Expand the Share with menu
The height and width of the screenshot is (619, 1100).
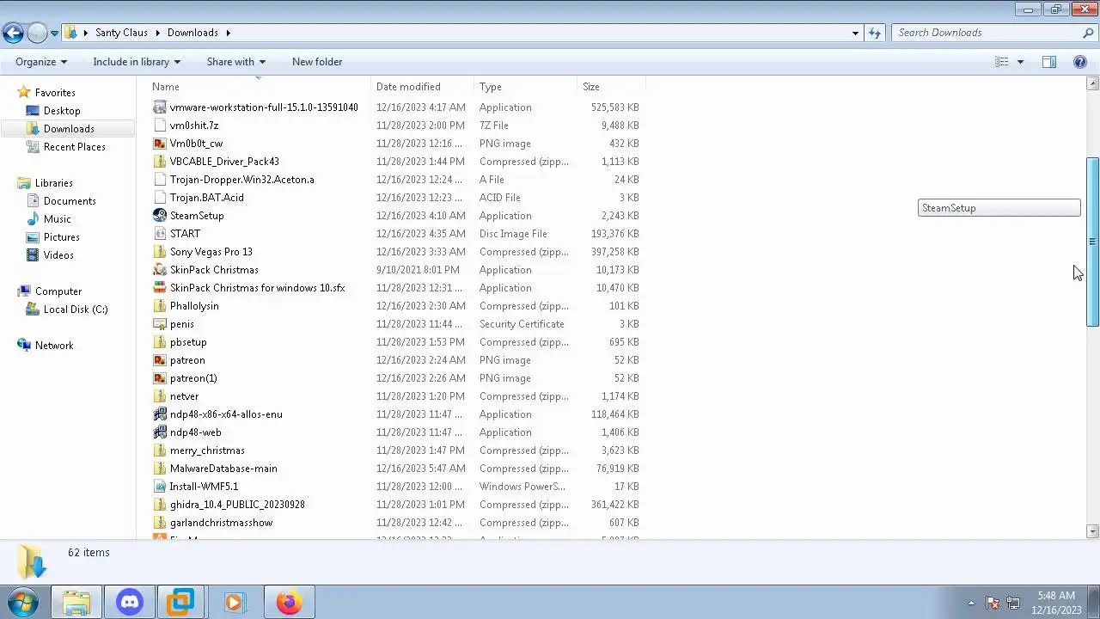(x=236, y=62)
